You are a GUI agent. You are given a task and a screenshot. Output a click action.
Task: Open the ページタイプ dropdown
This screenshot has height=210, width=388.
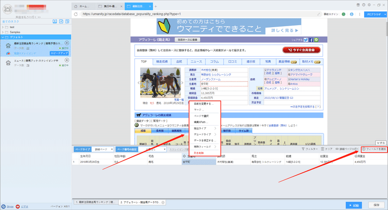point(102,149)
